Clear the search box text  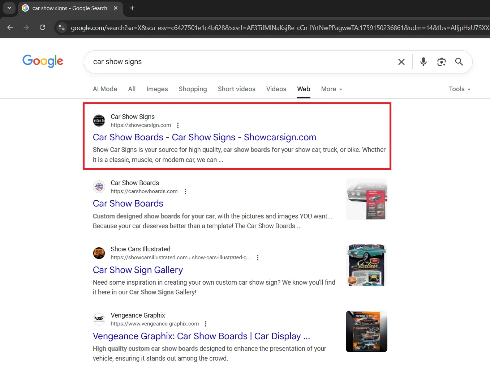click(401, 62)
